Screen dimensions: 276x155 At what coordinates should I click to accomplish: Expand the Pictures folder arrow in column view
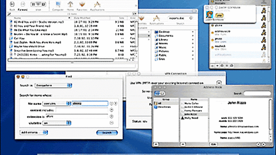tap(193, 51)
